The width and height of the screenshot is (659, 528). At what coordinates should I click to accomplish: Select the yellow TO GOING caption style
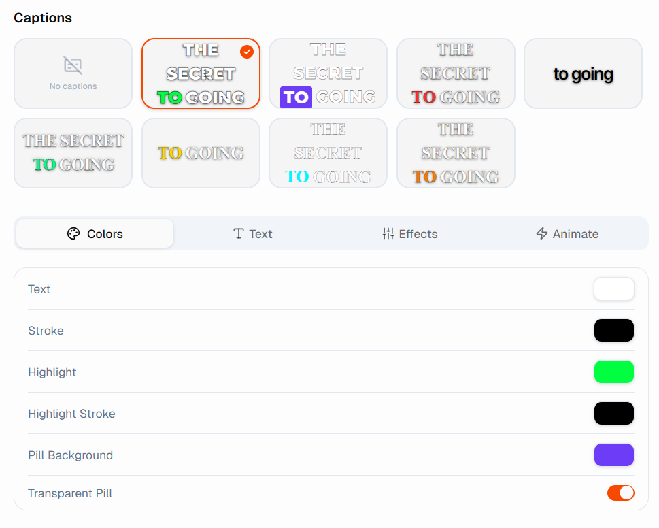[201, 153]
